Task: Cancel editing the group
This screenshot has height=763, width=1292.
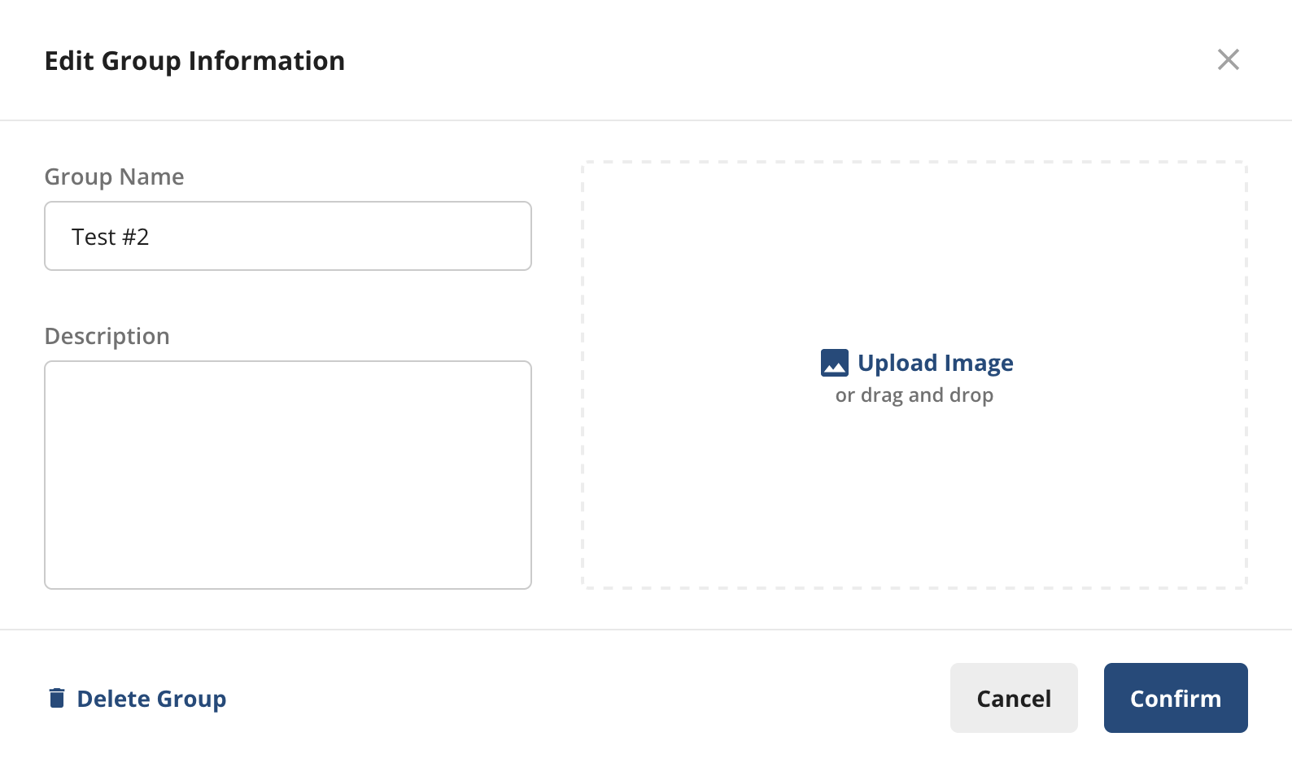Action: 1014,698
